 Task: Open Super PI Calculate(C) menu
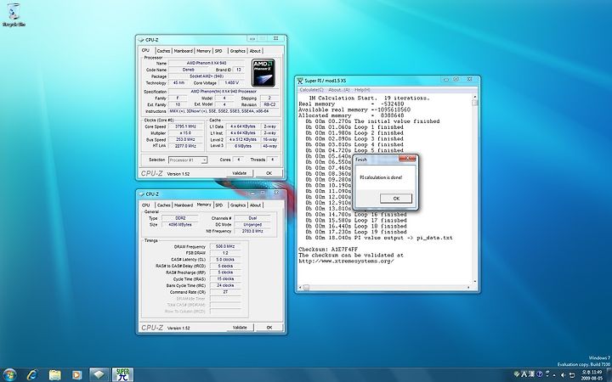(311, 90)
